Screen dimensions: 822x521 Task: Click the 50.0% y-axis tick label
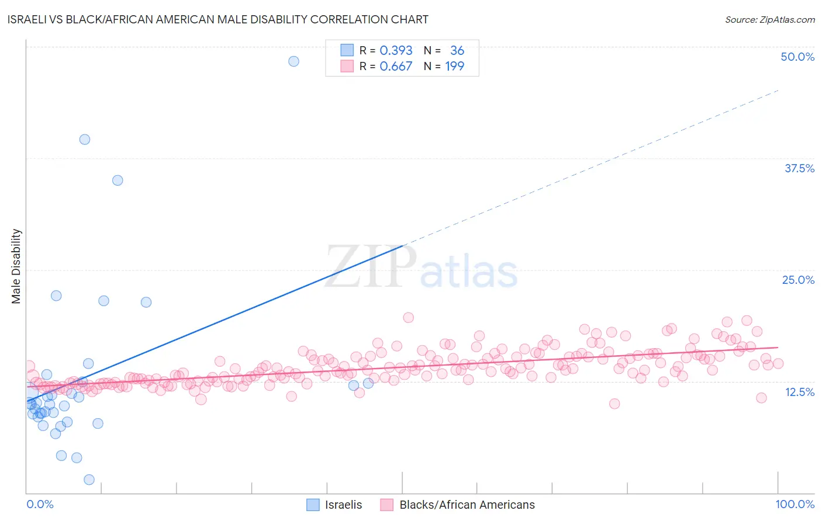pyautogui.click(x=797, y=57)
